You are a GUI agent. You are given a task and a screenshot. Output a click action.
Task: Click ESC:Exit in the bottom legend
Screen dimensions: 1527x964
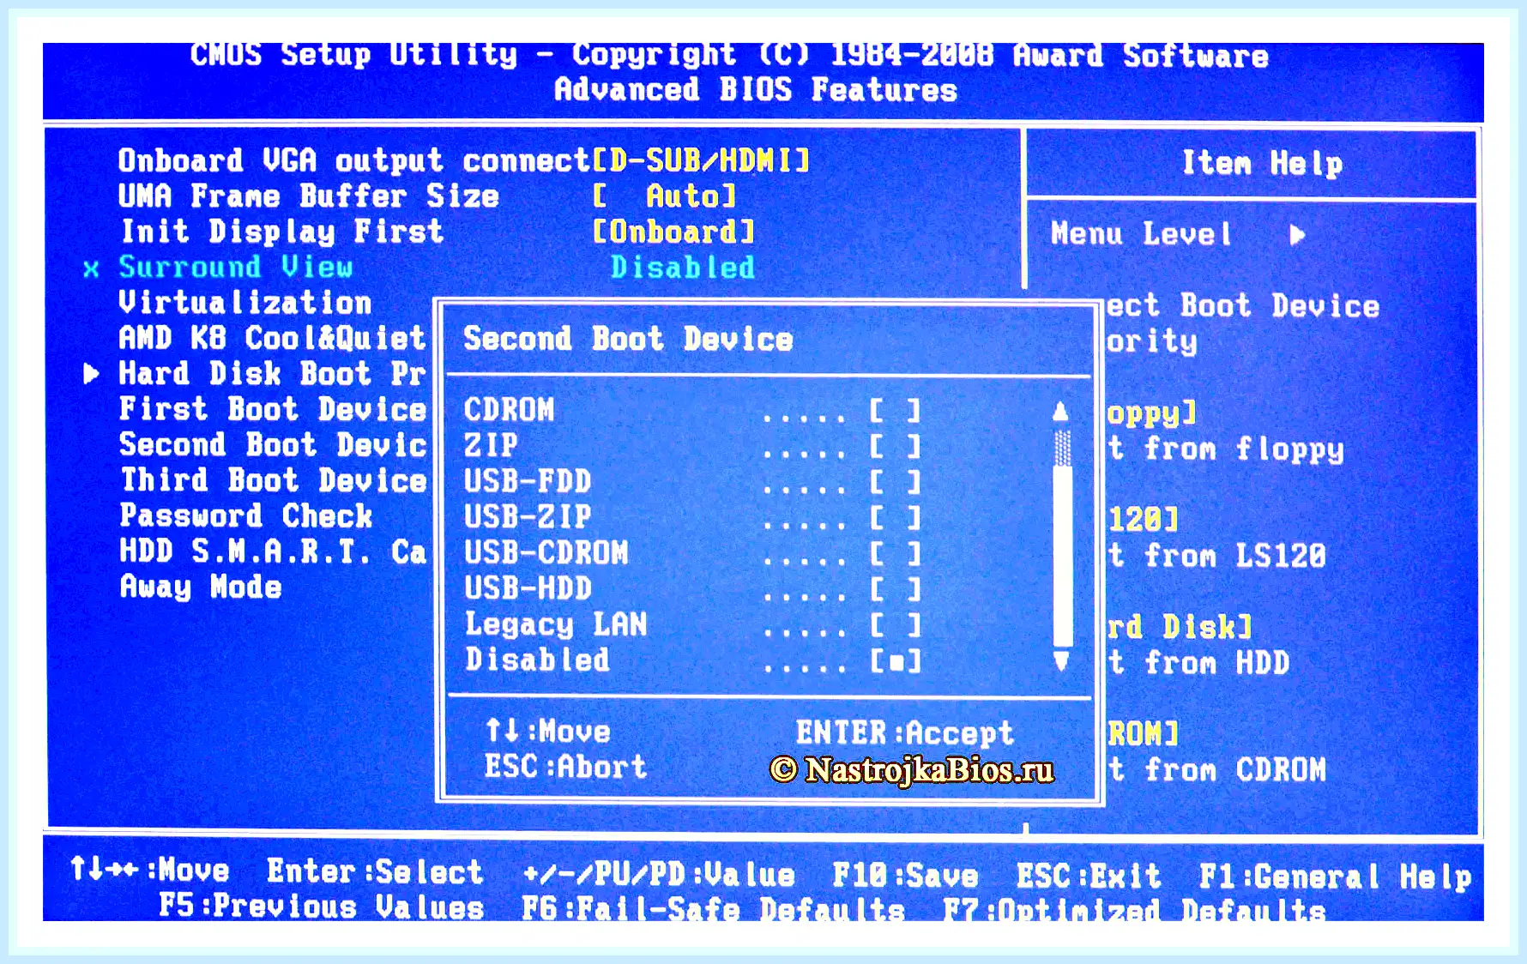[1089, 877]
